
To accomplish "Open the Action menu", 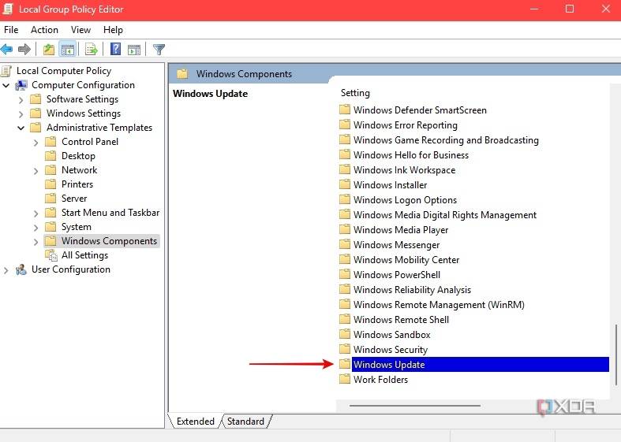I will point(44,30).
